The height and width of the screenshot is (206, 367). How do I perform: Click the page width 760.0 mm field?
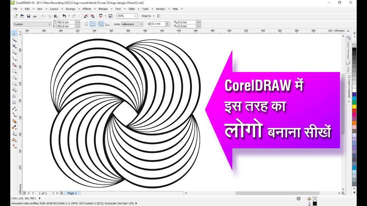pos(66,22)
